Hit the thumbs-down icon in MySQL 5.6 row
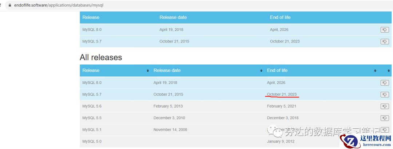The width and height of the screenshot is (393, 149). [x=385, y=106]
